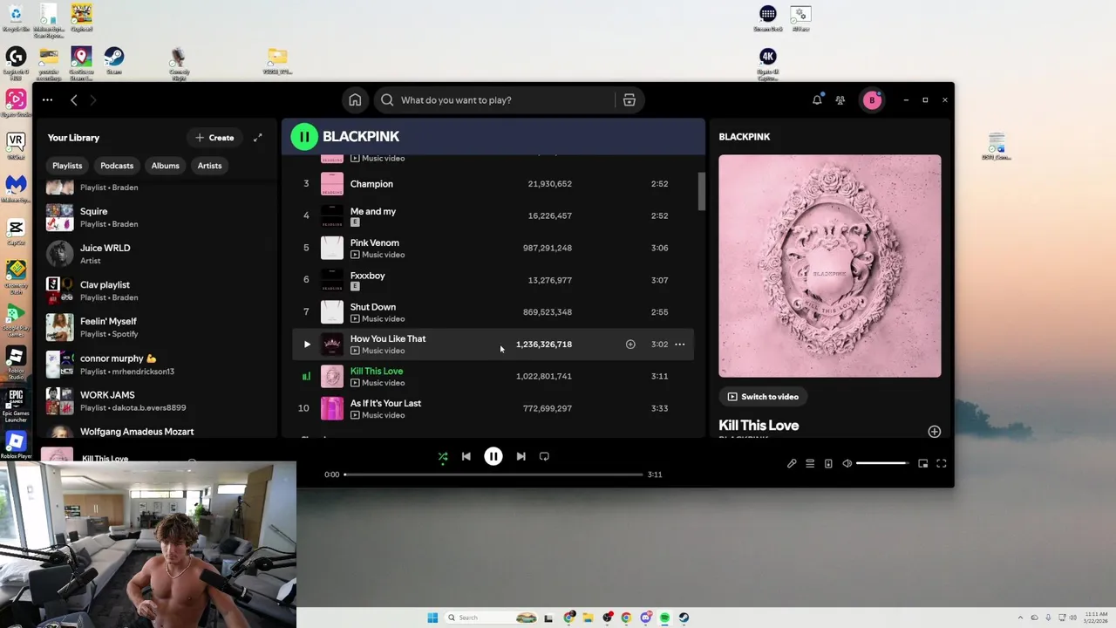The width and height of the screenshot is (1116, 628).
Task: Open Connect to a device
Action: click(828, 464)
